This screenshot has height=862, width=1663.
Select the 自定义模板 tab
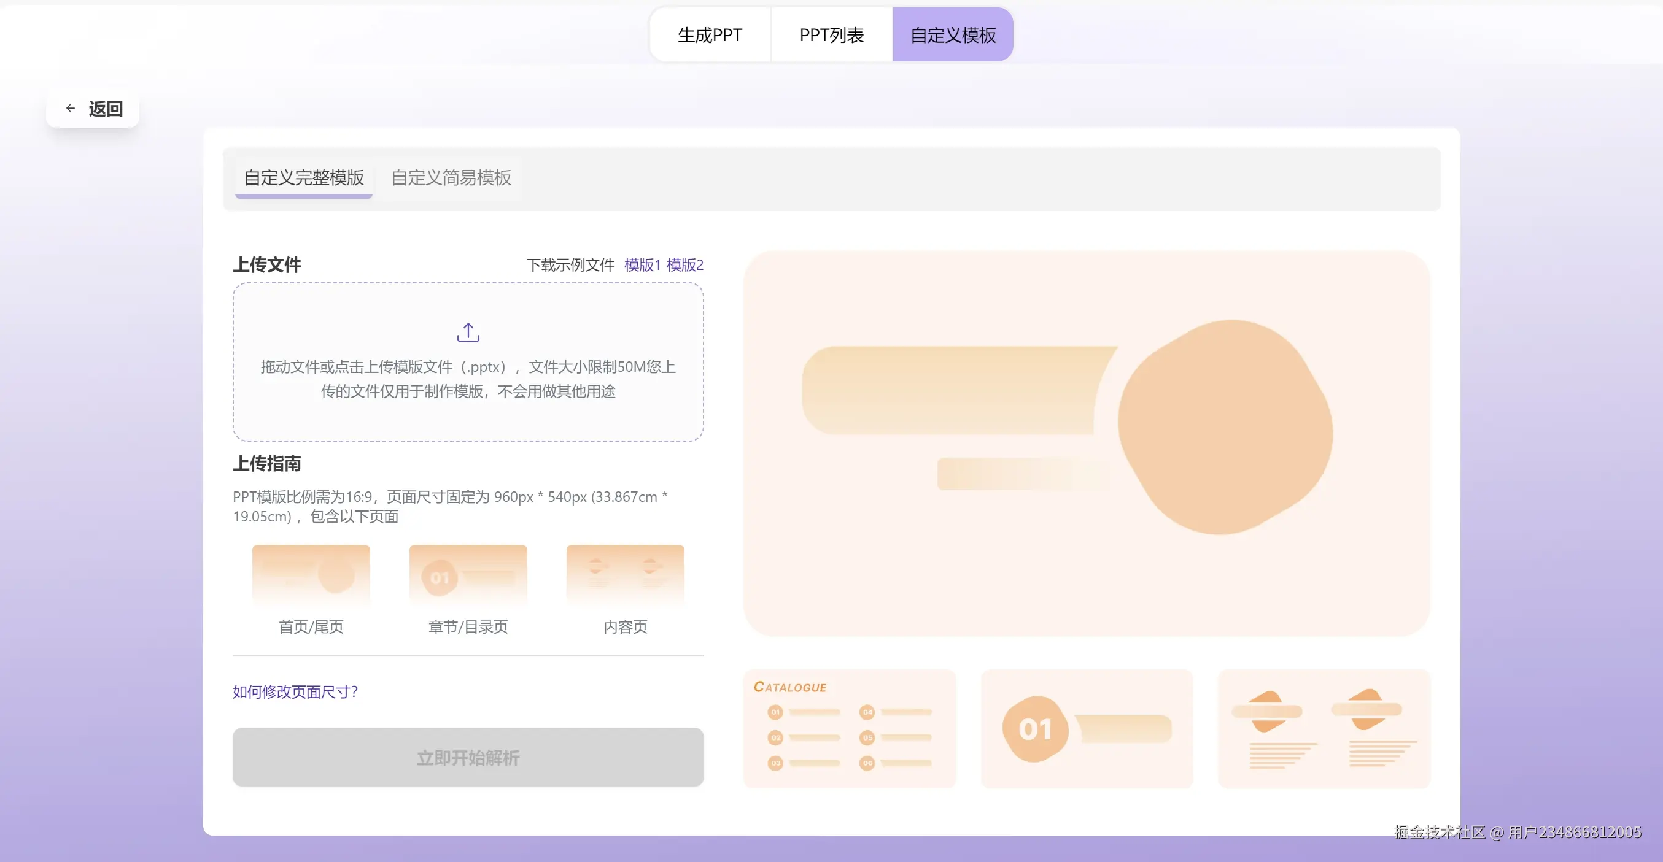[953, 35]
